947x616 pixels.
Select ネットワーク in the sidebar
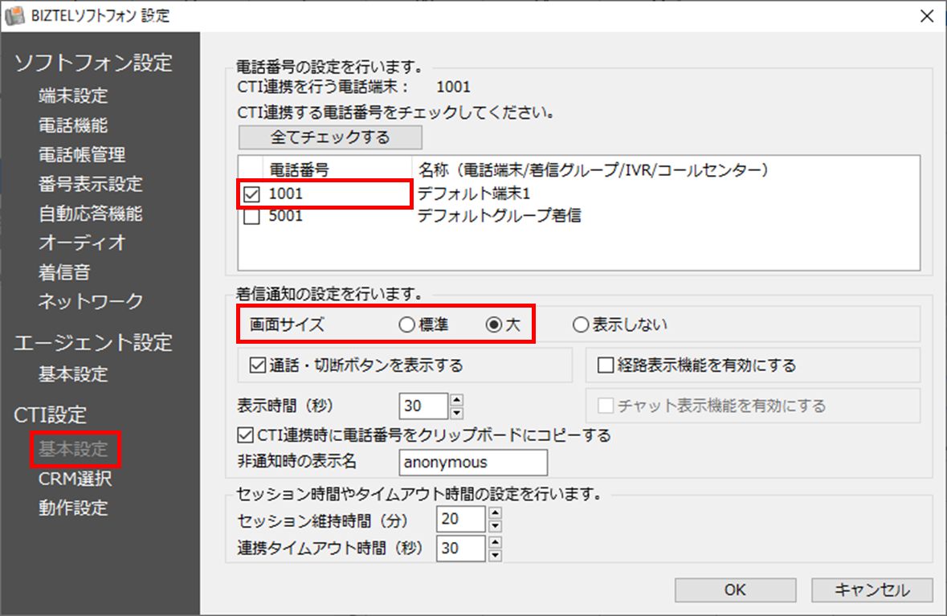coord(91,301)
